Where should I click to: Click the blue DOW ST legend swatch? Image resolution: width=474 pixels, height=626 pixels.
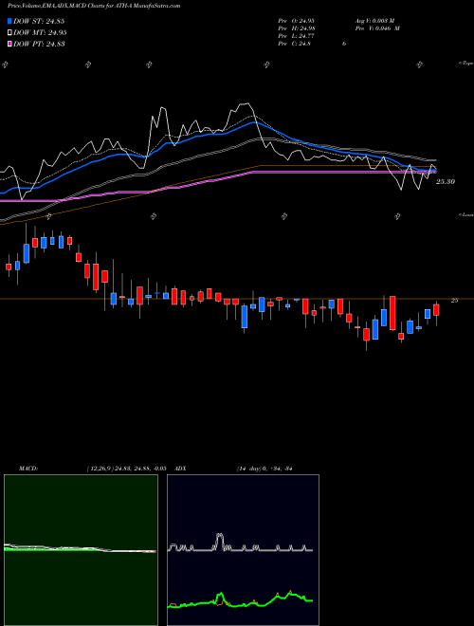(9, 21)
